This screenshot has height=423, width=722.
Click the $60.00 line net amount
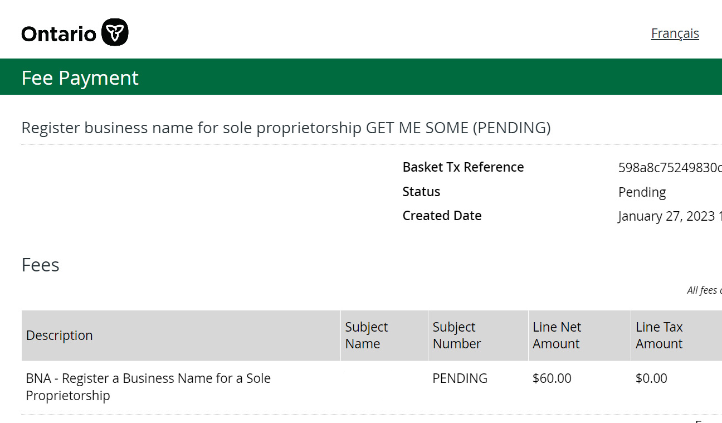pyautogui.click(x=552, y=378)
